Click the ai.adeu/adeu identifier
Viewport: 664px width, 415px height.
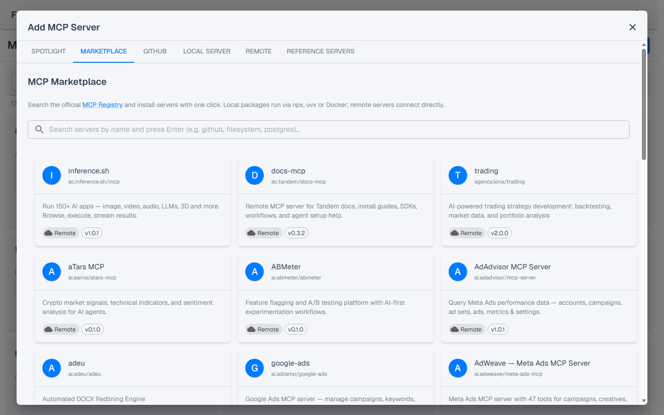[x=85, y=374]
